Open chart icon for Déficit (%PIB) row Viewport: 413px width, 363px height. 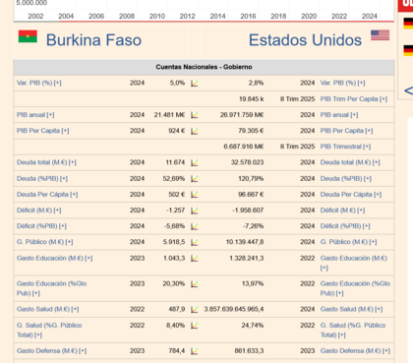click(x=195, y=226)
